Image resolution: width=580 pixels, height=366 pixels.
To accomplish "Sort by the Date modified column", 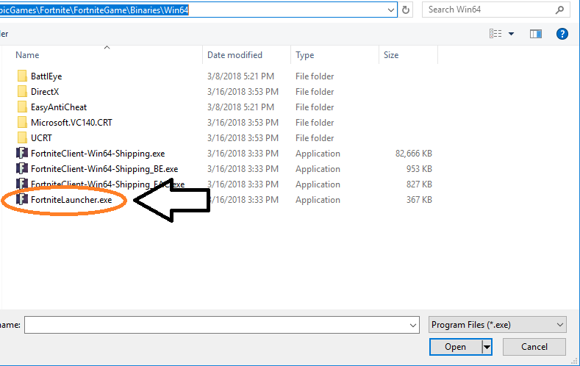I will point(235,55).
